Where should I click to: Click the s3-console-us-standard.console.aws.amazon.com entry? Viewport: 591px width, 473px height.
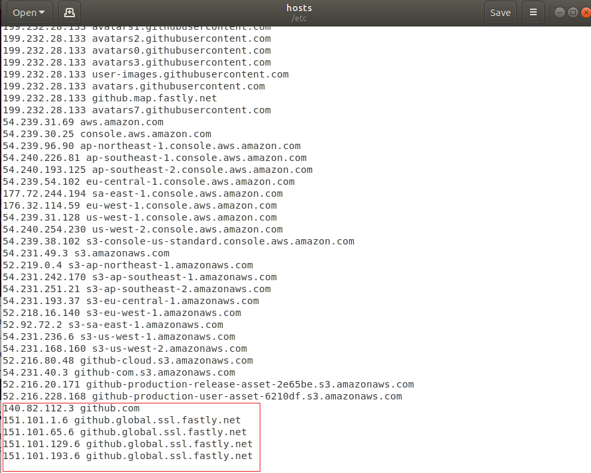pyautogui.click(x=179, y=241)
